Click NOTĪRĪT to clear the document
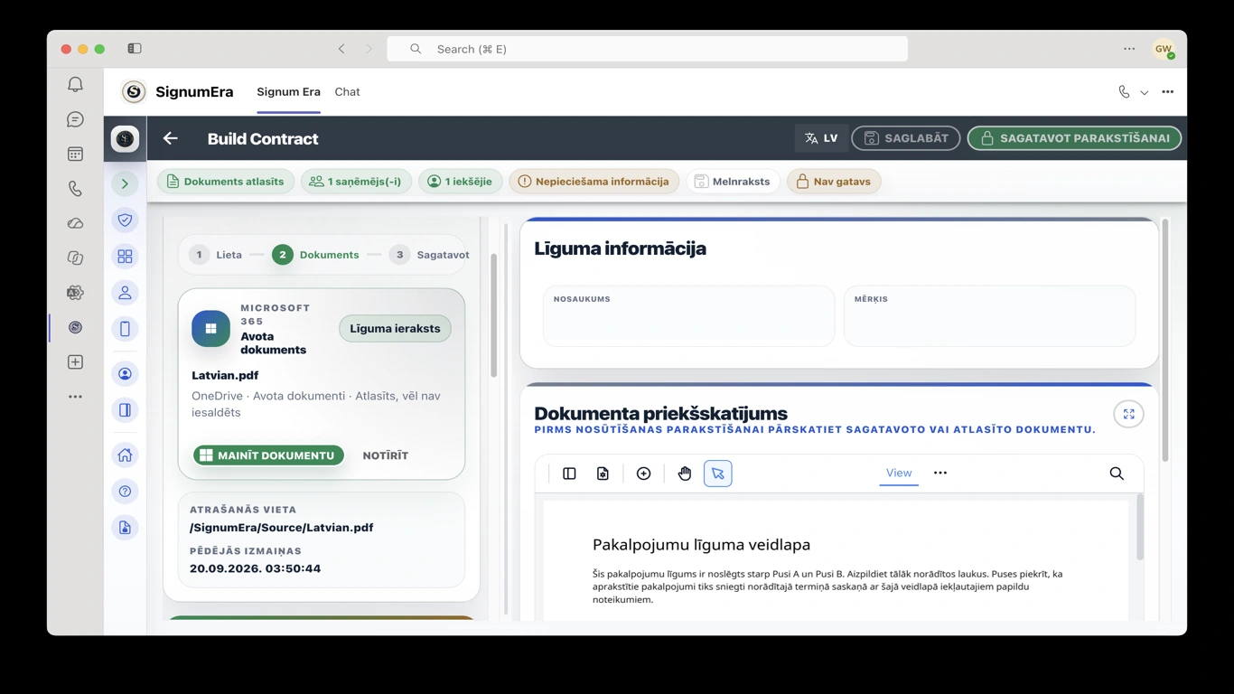 (x=386, y=455)
